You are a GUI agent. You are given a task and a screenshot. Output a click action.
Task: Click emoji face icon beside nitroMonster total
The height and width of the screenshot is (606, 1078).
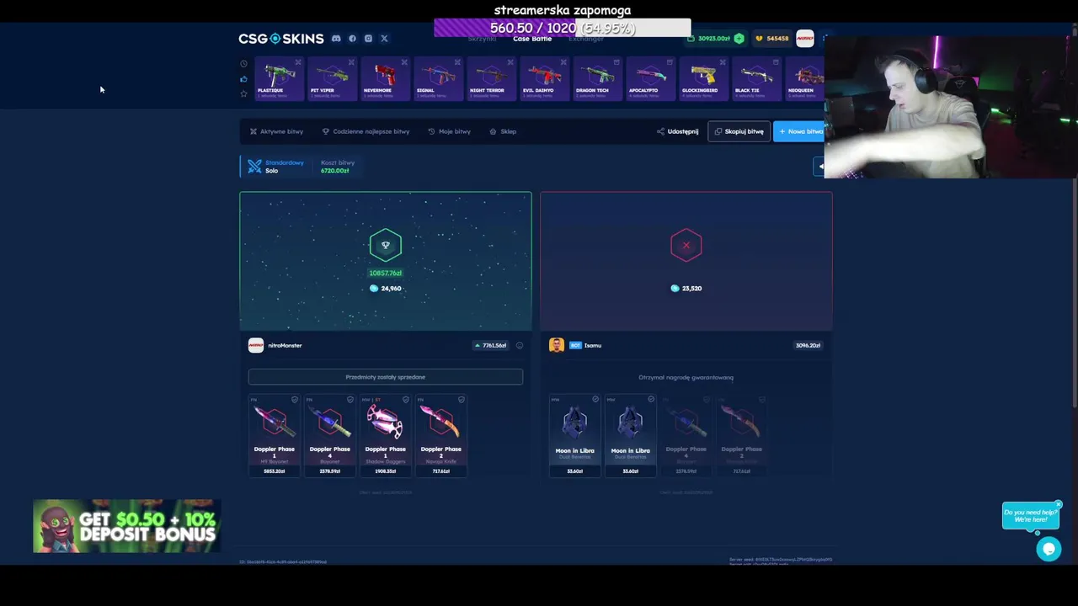pyautogui.click(x=519, y=345)
